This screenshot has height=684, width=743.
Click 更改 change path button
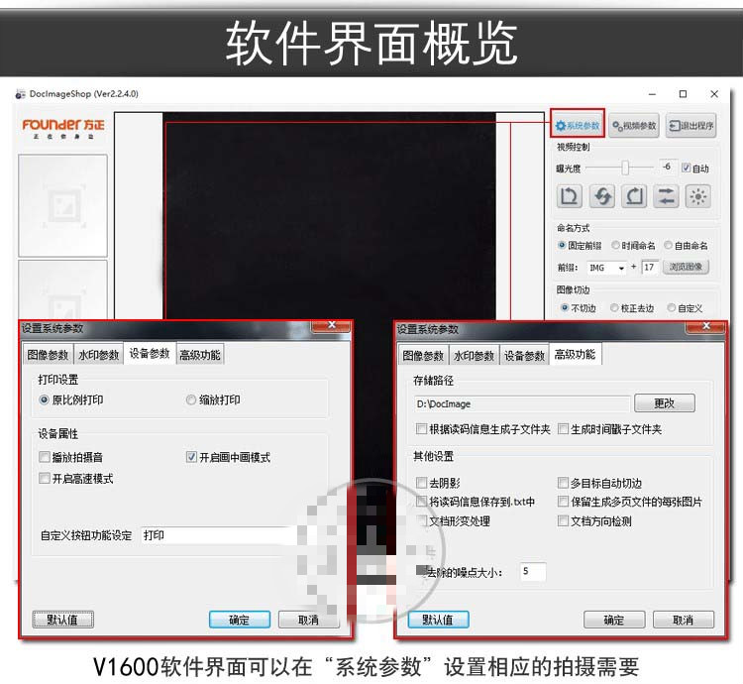[665, 402]
